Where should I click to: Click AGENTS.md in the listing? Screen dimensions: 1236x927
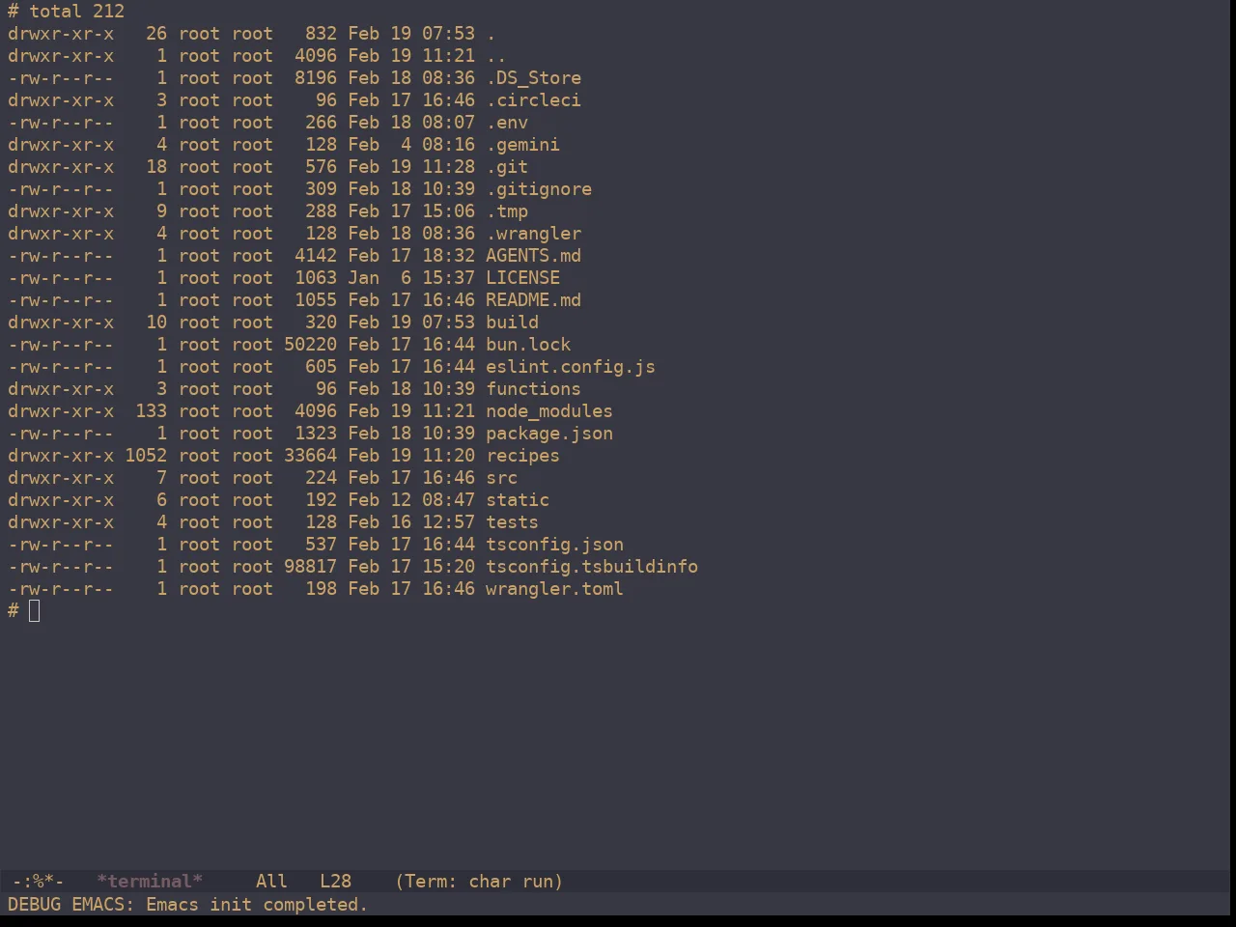pos(533,256)
